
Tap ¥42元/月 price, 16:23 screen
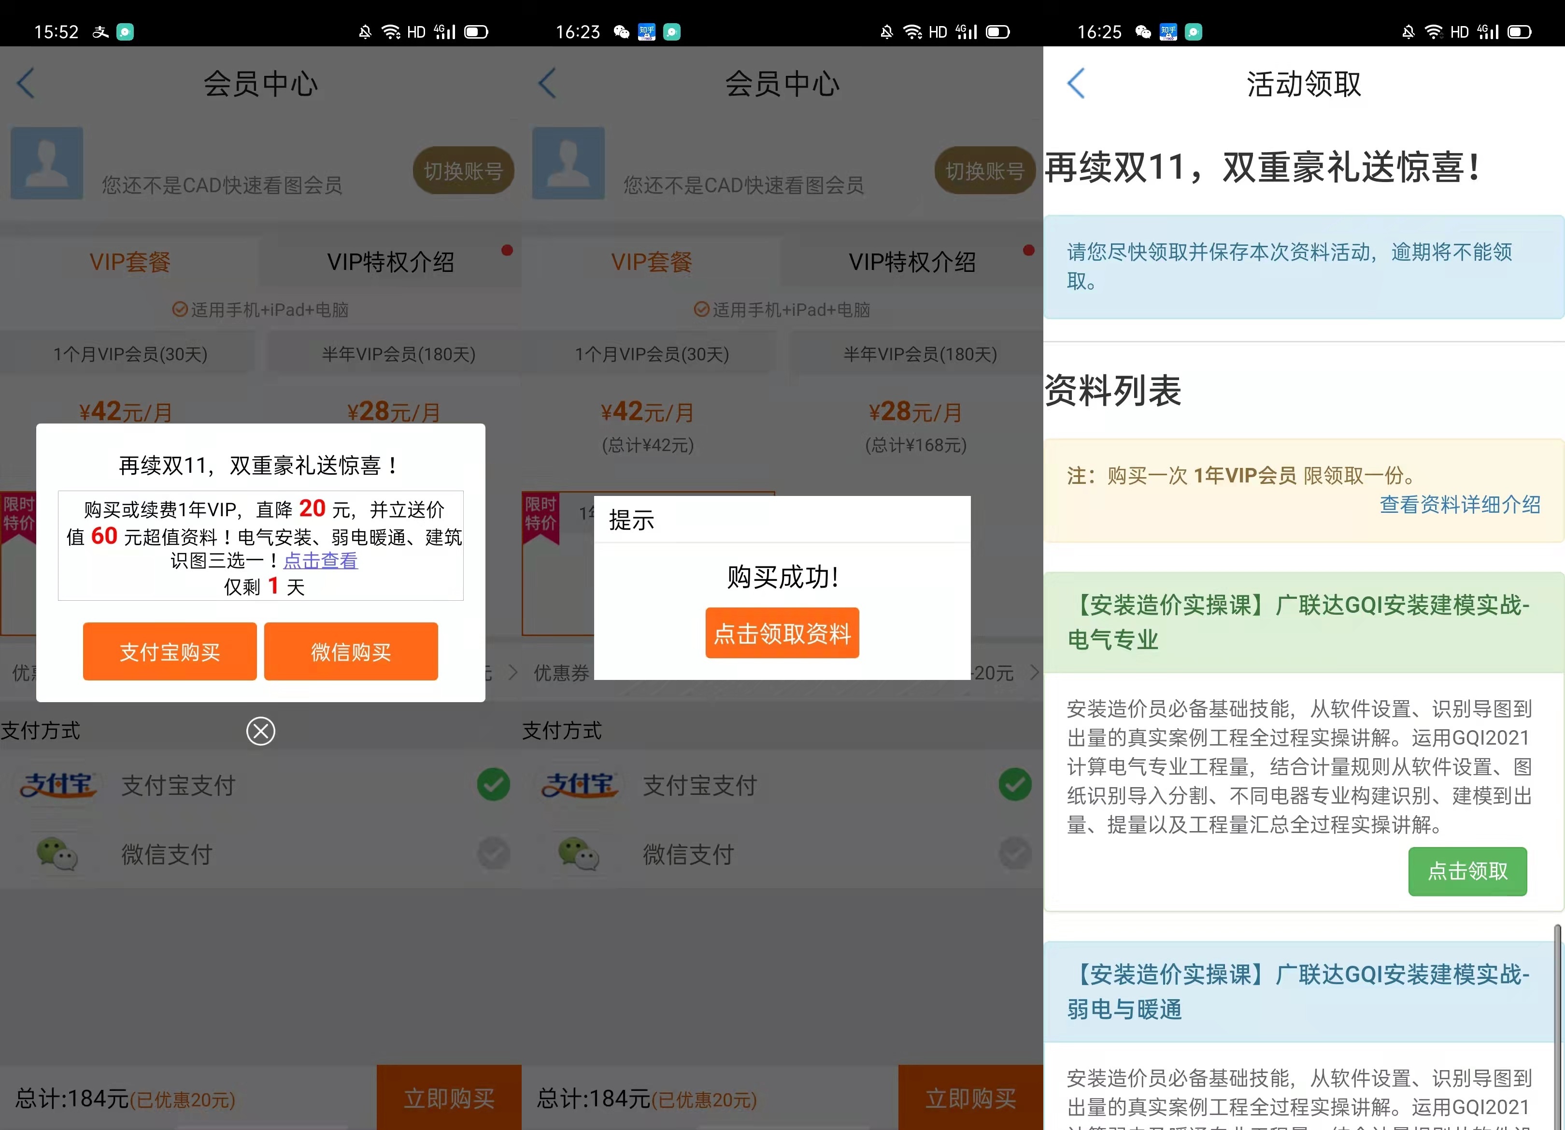click(x=647, y=412)
